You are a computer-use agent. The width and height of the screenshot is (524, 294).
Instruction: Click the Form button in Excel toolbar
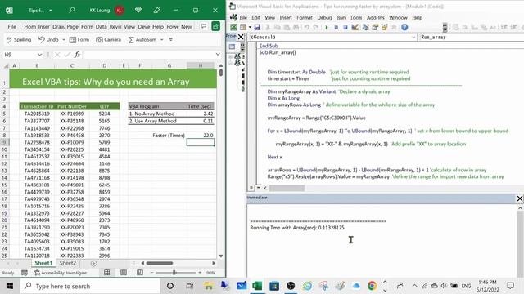(79, 40)
